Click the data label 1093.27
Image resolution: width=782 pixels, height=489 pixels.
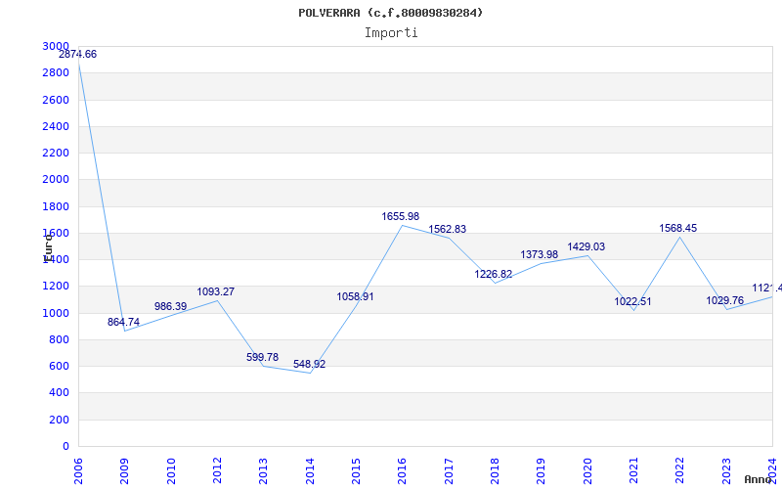coord(215,291)
